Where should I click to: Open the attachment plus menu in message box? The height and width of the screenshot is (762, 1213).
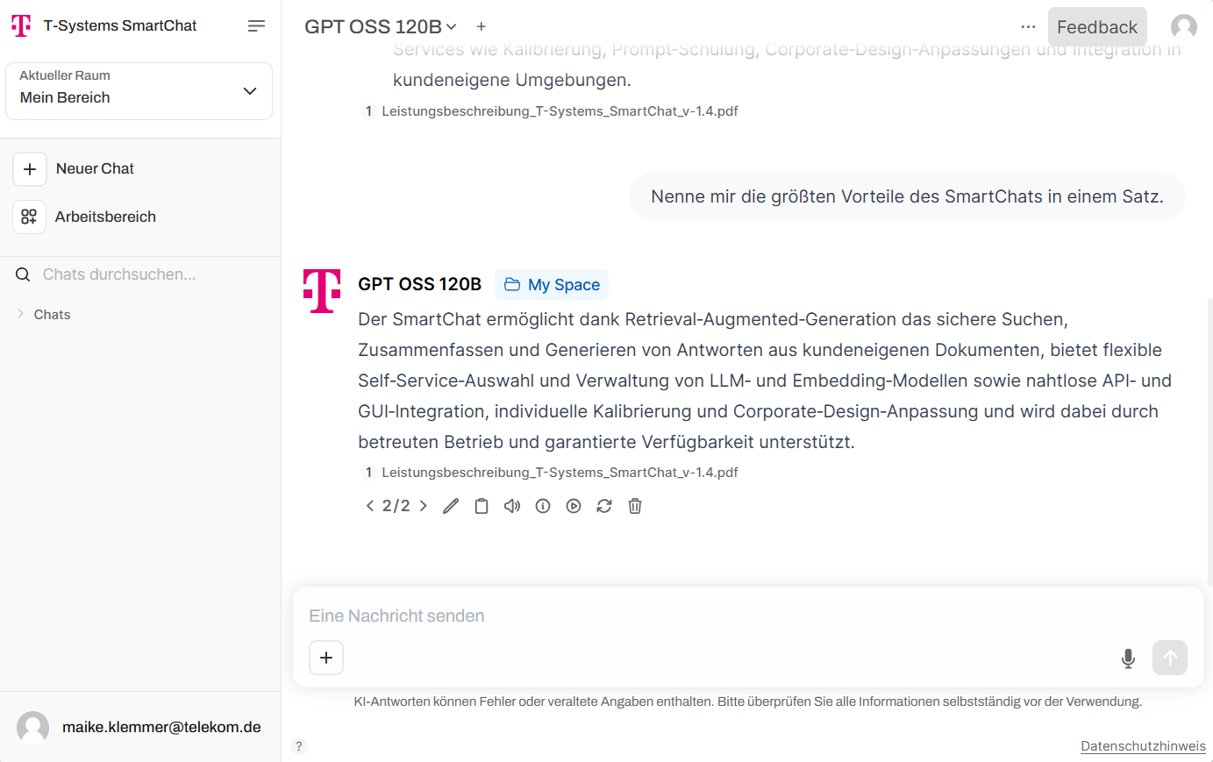[x=326, y=658]
